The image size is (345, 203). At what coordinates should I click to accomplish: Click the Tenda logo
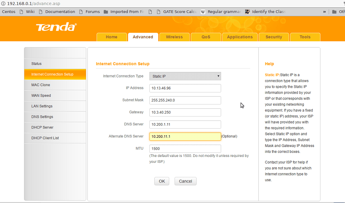tap(56, 27)
